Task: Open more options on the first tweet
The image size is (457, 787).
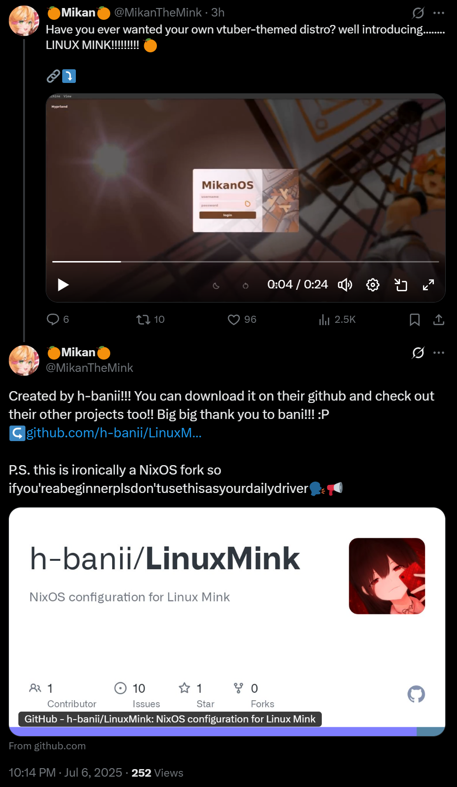Action: coord(439,13)
